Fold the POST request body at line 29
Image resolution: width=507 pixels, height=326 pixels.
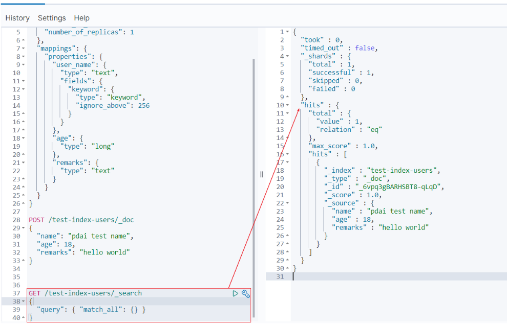point(23,228)
